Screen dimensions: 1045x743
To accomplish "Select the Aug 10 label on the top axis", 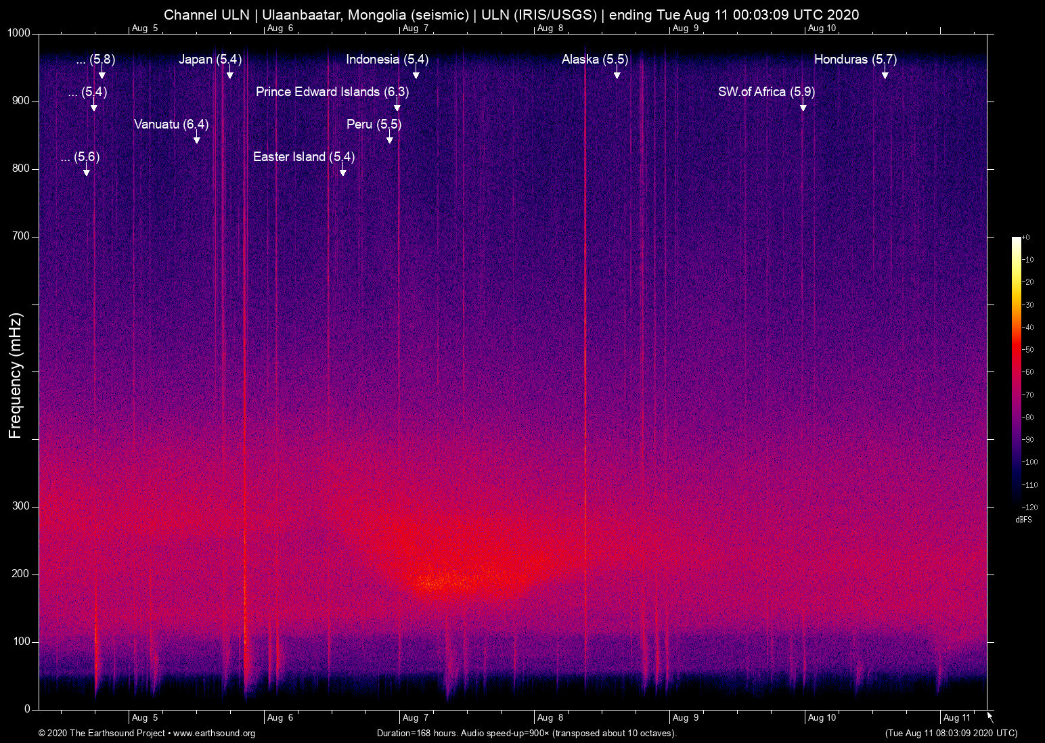I will pos(822,28).
